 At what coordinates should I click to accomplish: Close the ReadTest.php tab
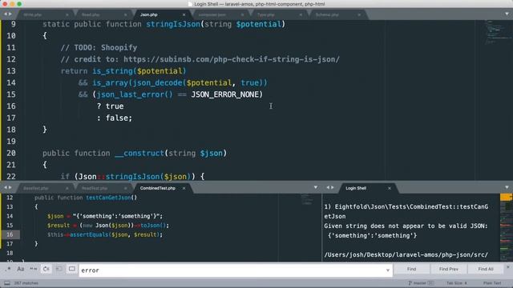(x=125, y=189)
